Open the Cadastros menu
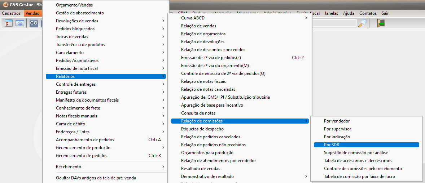 tap(11, 13)
